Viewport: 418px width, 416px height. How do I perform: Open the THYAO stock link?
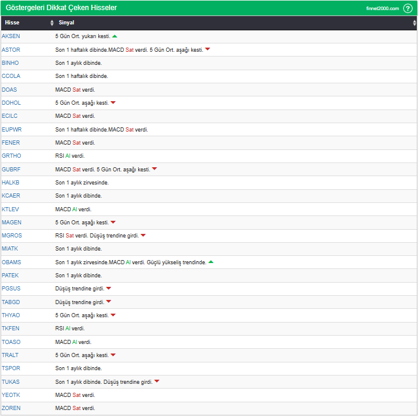point(11,315)
